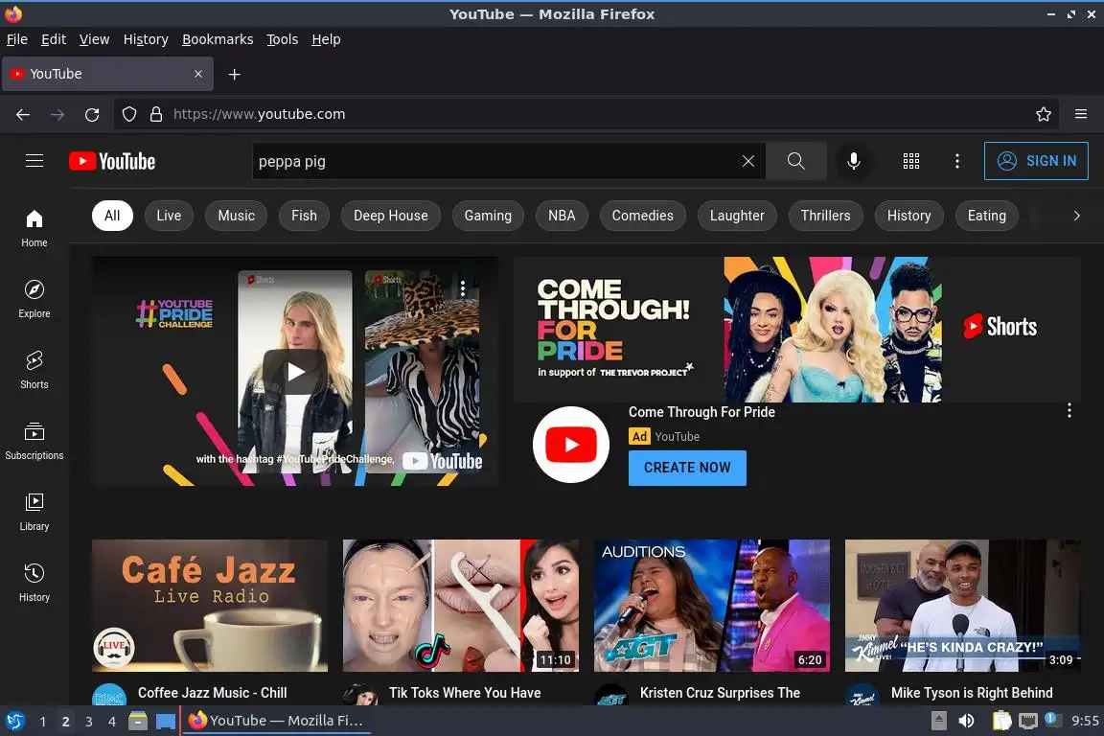The width and height of the screenshot is (1104, 736).
Task: Select the History filter chip
Action: [x=908, y=216]
